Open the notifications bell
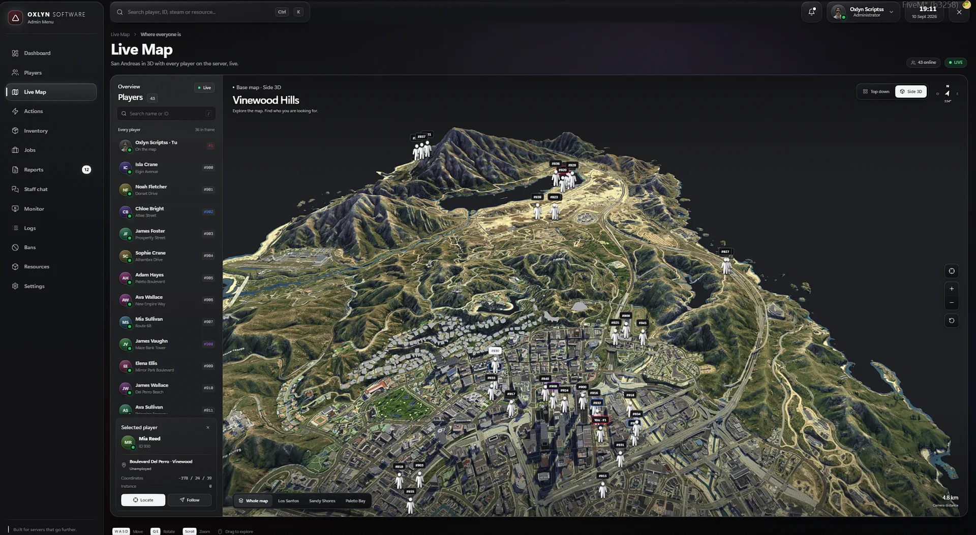The width and height of the screenshot is (976, 535). click(x=811, y=12)
